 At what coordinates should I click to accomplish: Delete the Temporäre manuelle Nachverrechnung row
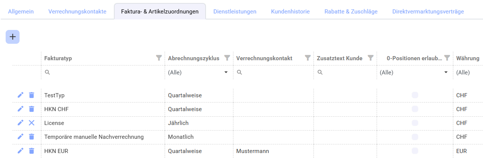32,137
